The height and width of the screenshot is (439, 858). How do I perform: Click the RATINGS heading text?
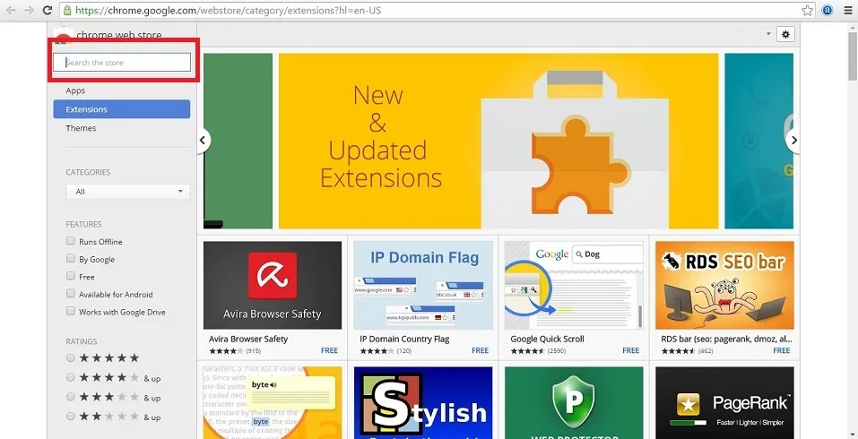pos(82,341)
